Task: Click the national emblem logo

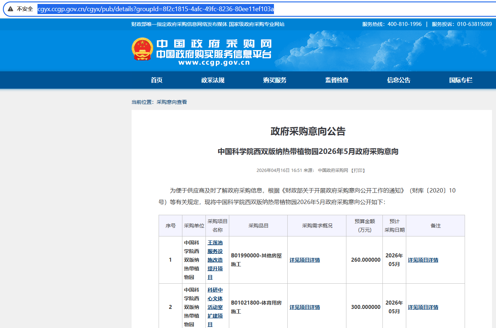Action: click(x=142, y=49)
